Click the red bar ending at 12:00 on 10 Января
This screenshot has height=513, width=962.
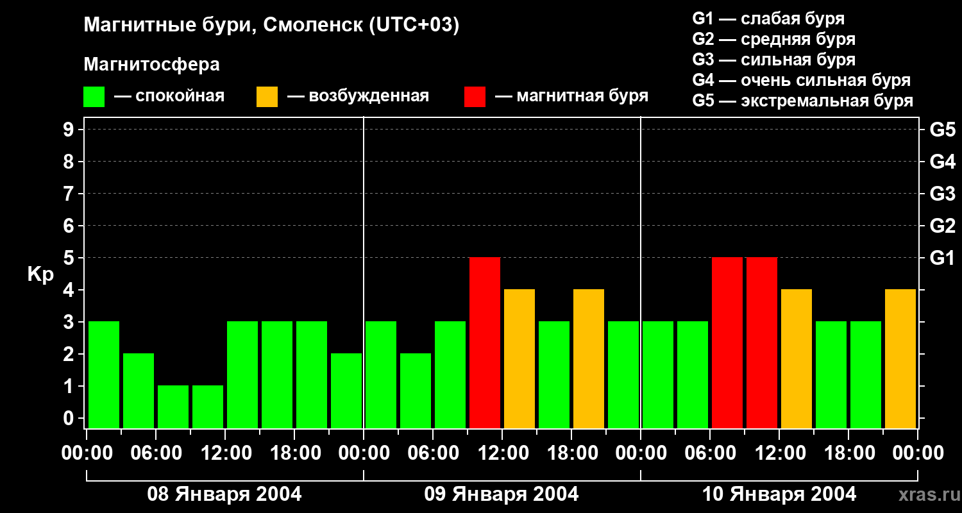click(762, 343)
